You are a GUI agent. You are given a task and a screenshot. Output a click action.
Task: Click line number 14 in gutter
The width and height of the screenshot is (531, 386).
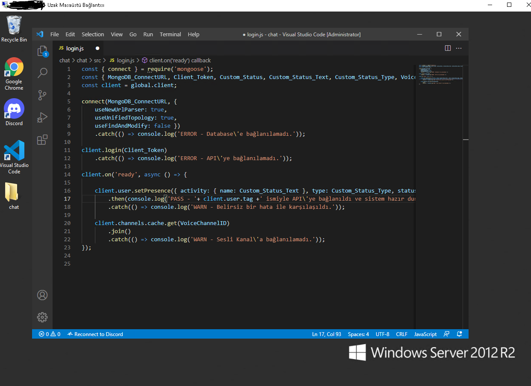pyautogui.click(x=67, y=175)
